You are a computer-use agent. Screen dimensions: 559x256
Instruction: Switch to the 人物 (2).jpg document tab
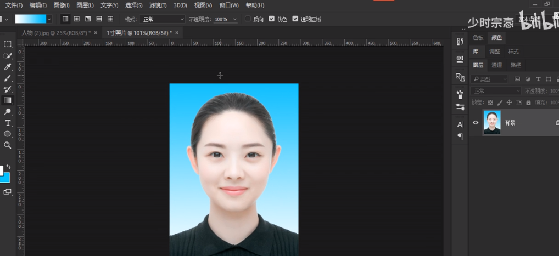[x=55, y=33]
